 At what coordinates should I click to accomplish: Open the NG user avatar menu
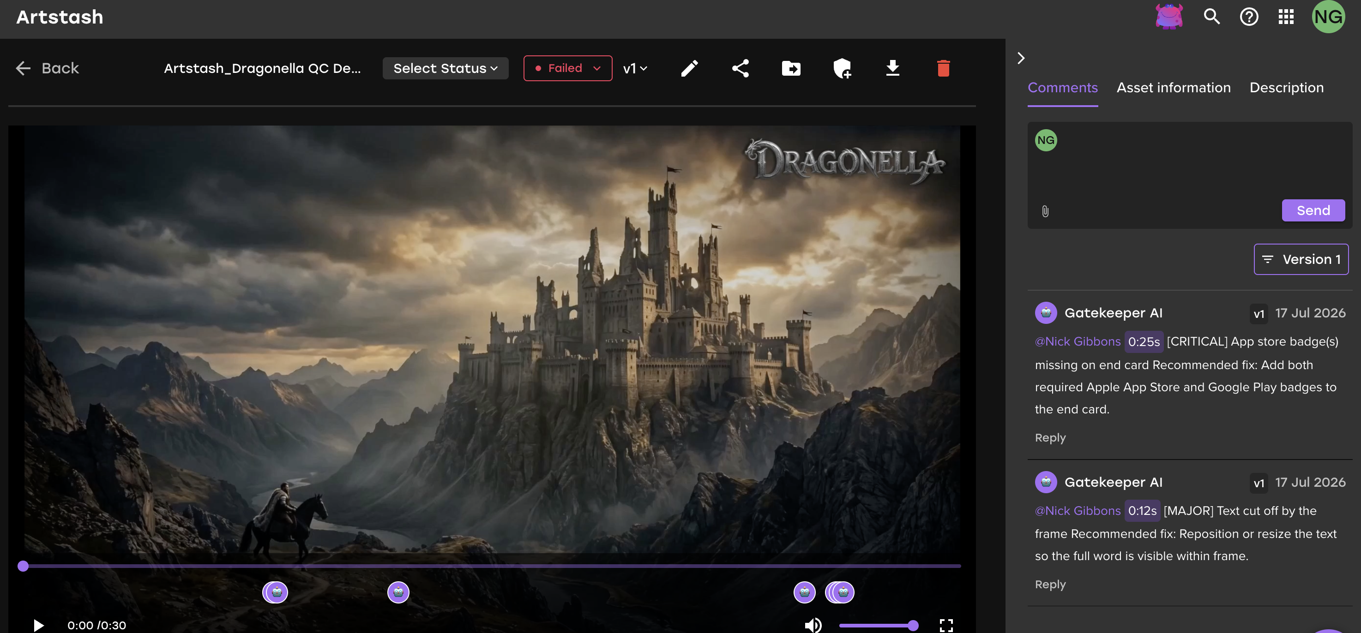[1328, 17]
